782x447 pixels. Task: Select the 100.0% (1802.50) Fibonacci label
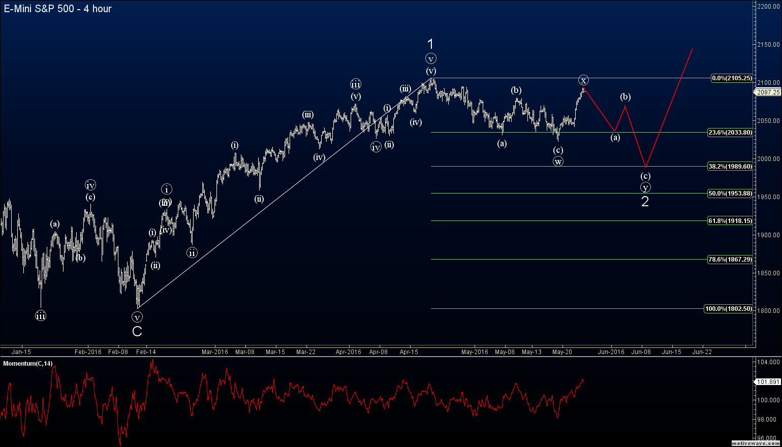tap(730, 308)
